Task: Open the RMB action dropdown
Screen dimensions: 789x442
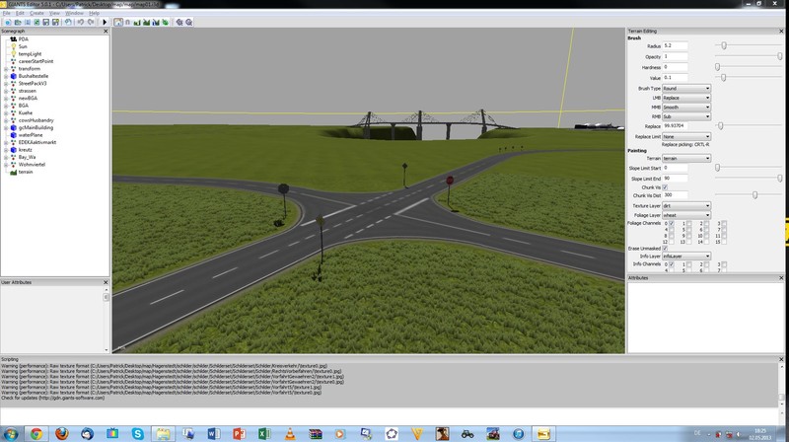Action: point(686,116)
